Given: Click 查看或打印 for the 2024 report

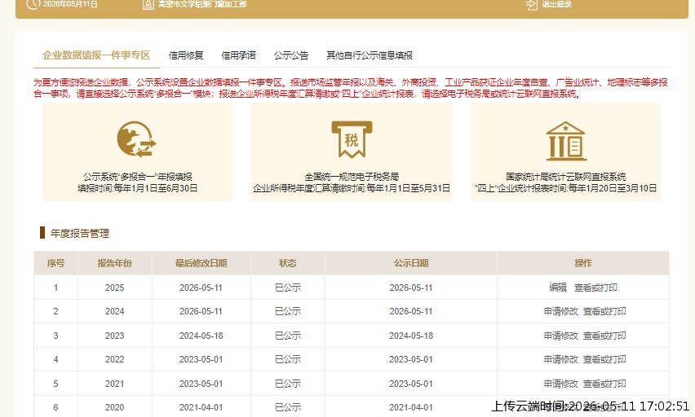Looking at the screenshot, I should click(604, 312).
